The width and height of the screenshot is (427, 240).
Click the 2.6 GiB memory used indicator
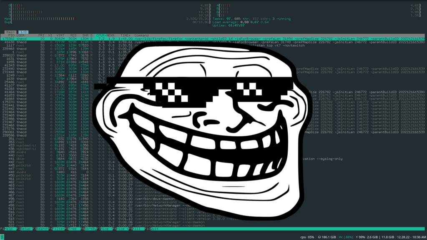(372, 237)
